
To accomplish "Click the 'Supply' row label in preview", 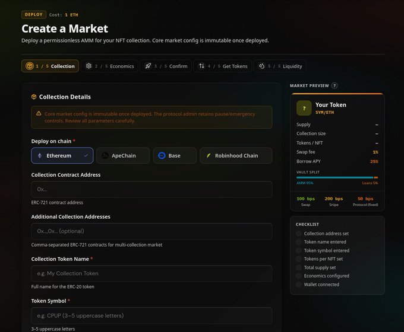I will [303, 124].
